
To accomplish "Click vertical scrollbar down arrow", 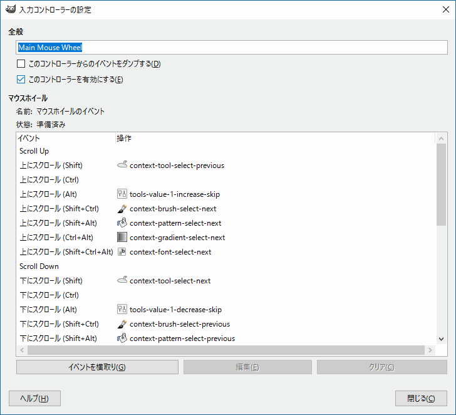I will [x=441, y=339].
